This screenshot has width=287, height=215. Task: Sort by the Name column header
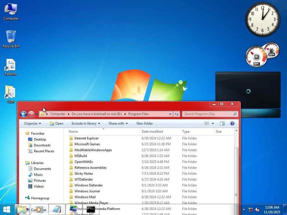tap(103, 132)
